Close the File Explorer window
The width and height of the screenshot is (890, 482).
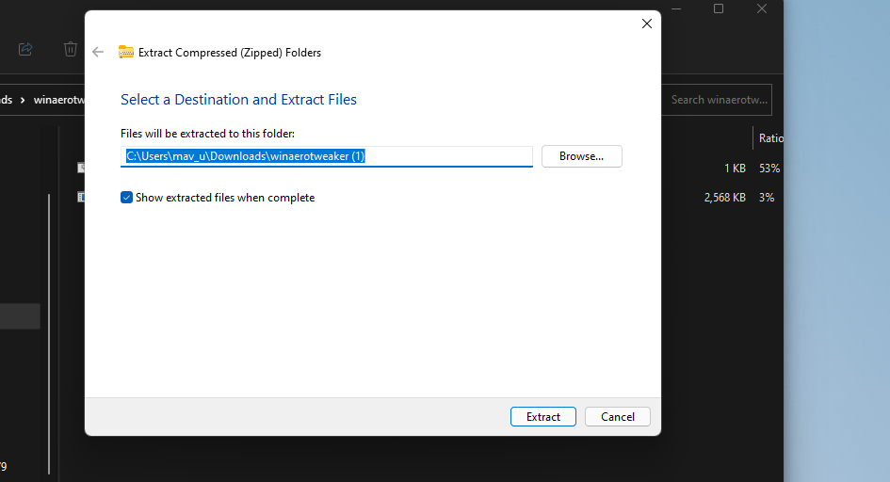click(x=762, y=8)
